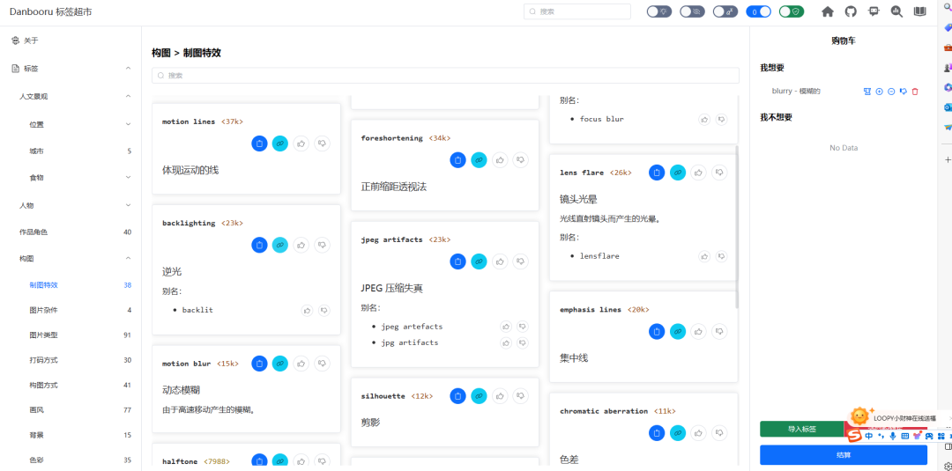Open the chat bot icon in header

(x=874, y=11)
